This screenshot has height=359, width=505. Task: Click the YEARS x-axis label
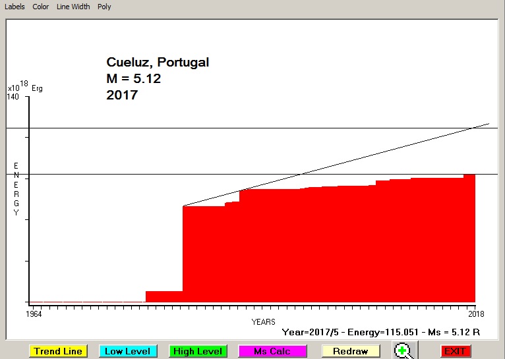pyautogui.click(x=263, y=322)
